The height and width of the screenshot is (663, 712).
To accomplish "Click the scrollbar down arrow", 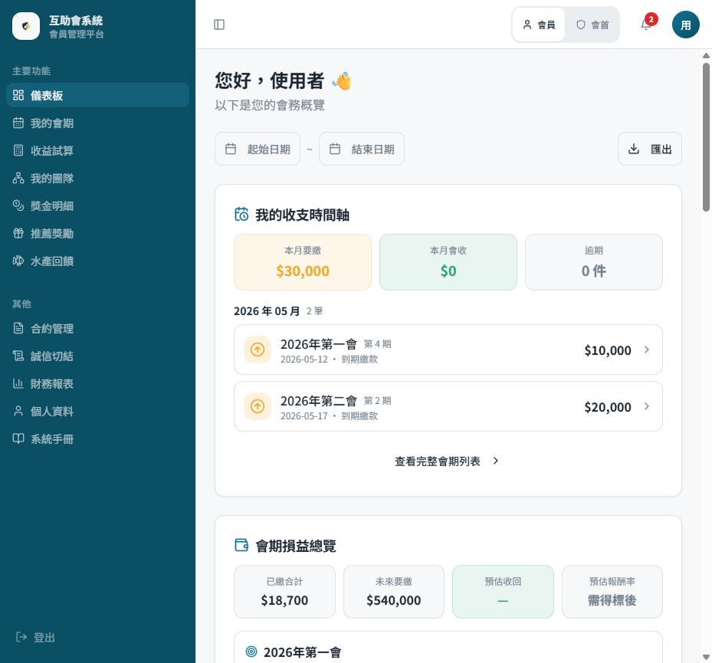I will [706, 657].
